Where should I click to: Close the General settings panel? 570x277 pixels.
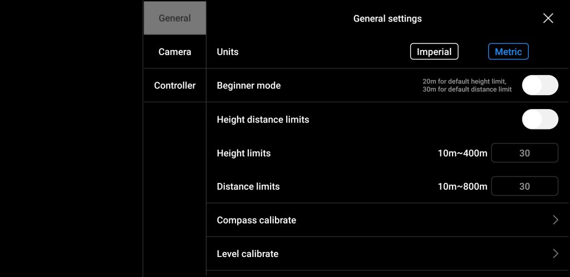(x=548, y=18)
